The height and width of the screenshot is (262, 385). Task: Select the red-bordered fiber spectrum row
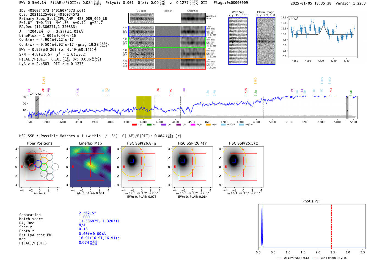(x=167, y=64)
